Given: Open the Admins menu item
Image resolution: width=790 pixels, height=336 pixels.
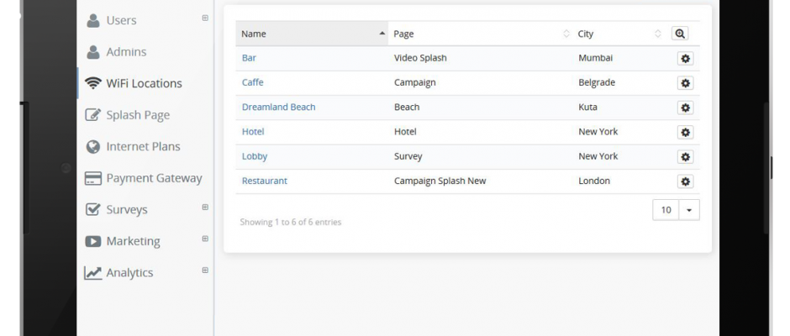Looking at the screenshot, I should 126,52.
